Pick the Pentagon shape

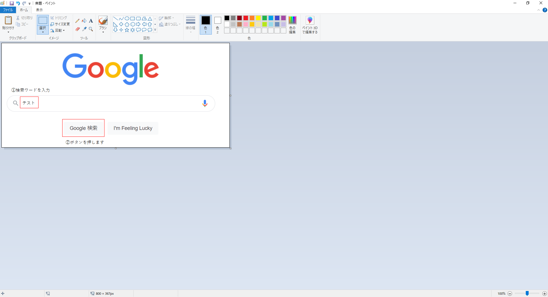click(127, 24)
